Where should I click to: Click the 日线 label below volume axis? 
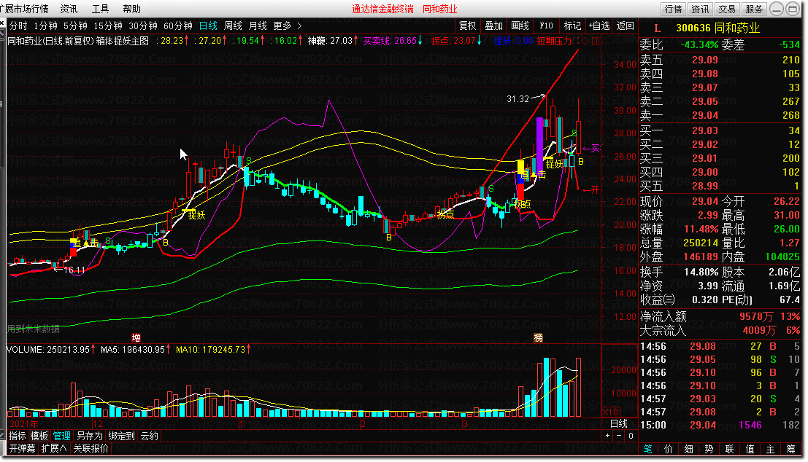(x=619, y=423)
